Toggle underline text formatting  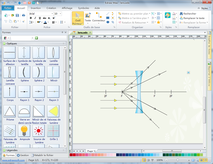pyautogui.click(x=39, y=18)
